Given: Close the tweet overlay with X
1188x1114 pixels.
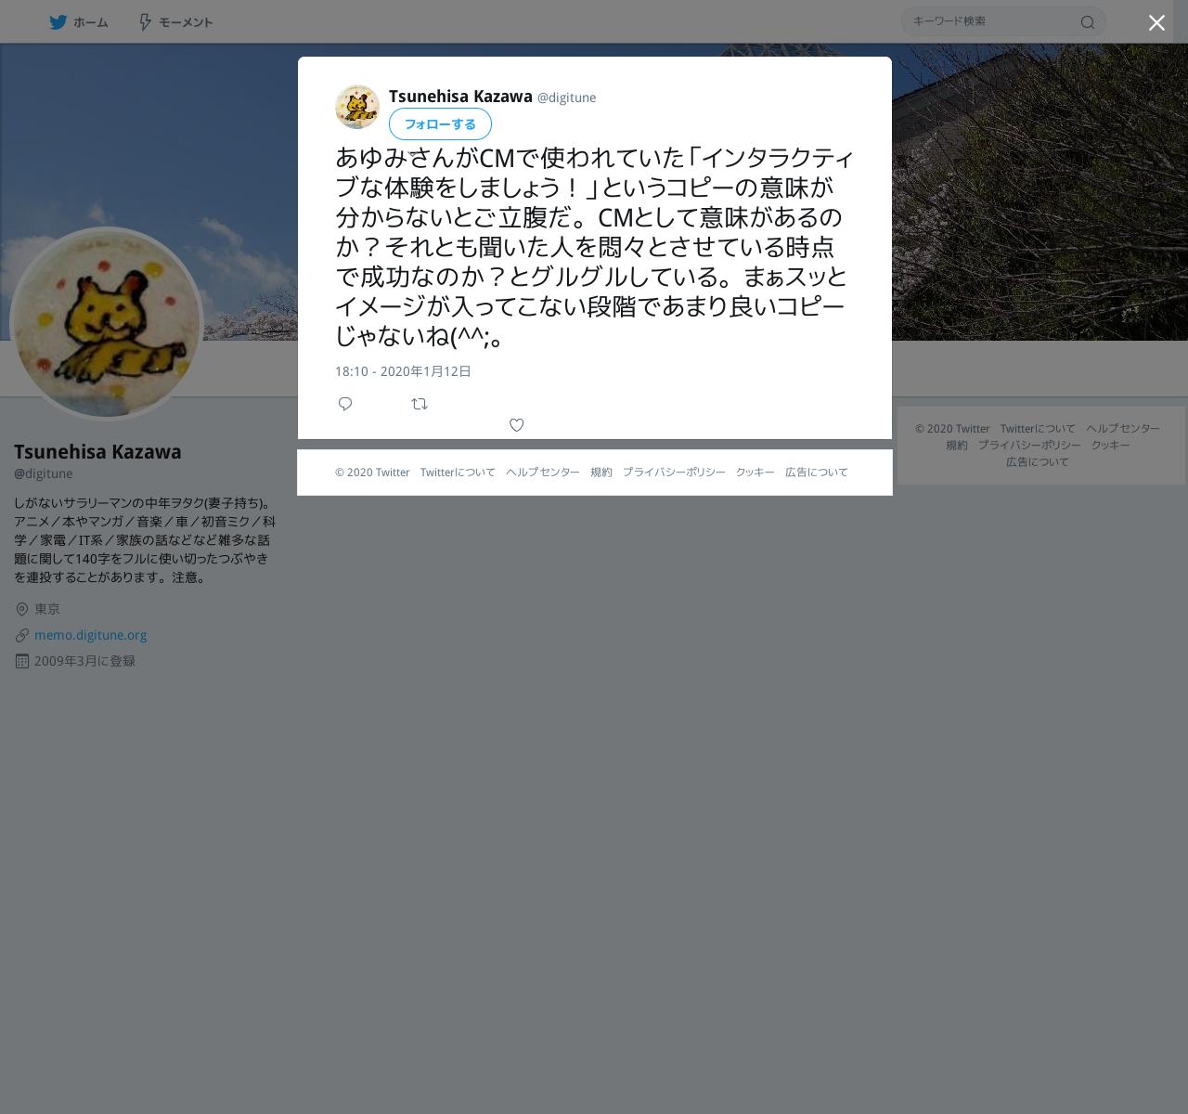Looking at the screenshot, I should [x=1156, y=23].
